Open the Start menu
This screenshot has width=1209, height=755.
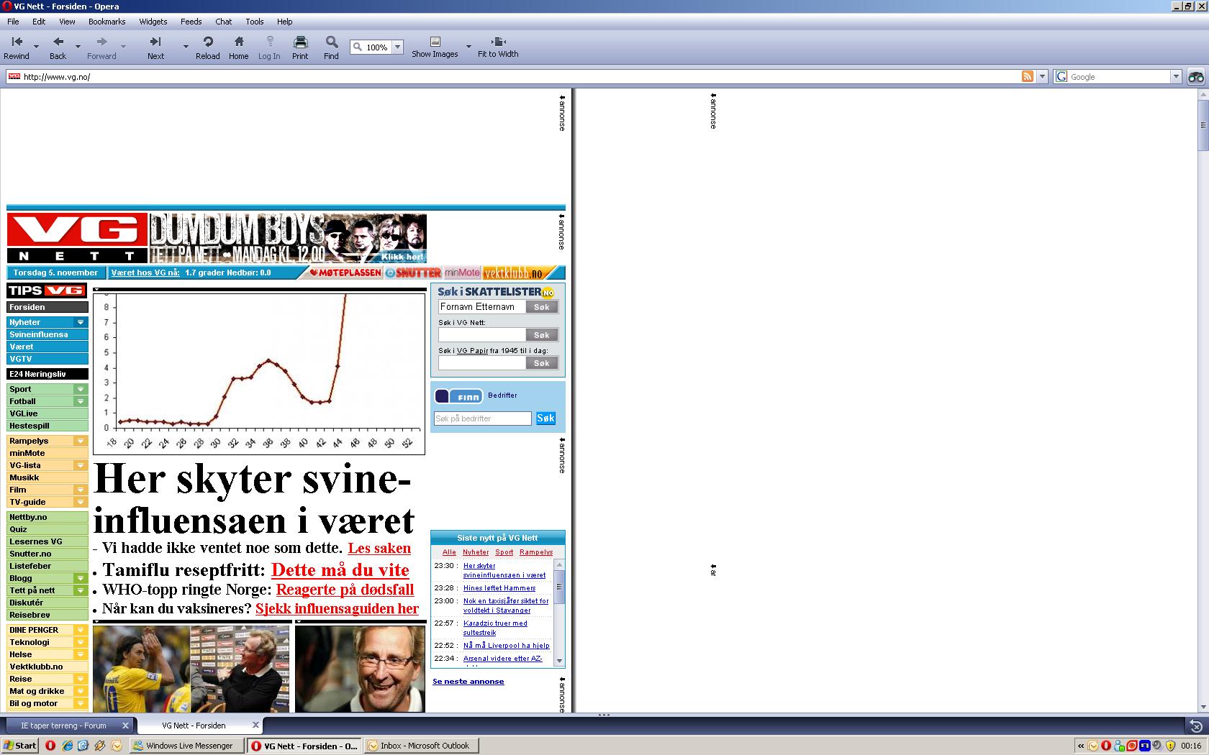click(x=19, y=746)
